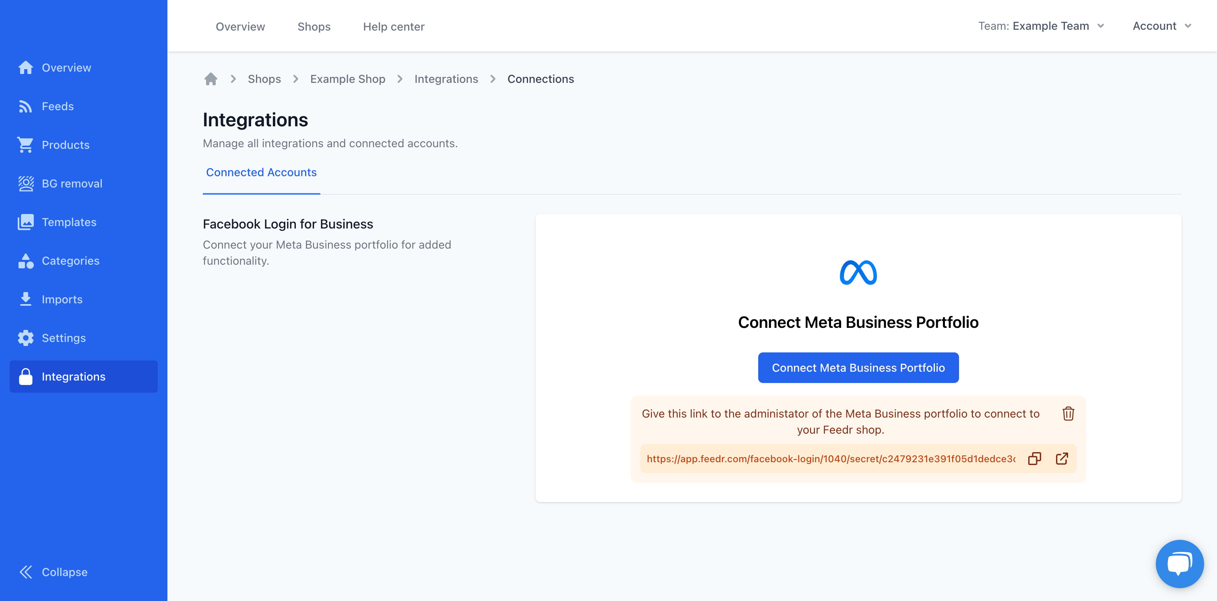The image size is (1217, 601).
Task: Click the 'Manage all integrations' subtitle text
Action: tap(330, 143)
